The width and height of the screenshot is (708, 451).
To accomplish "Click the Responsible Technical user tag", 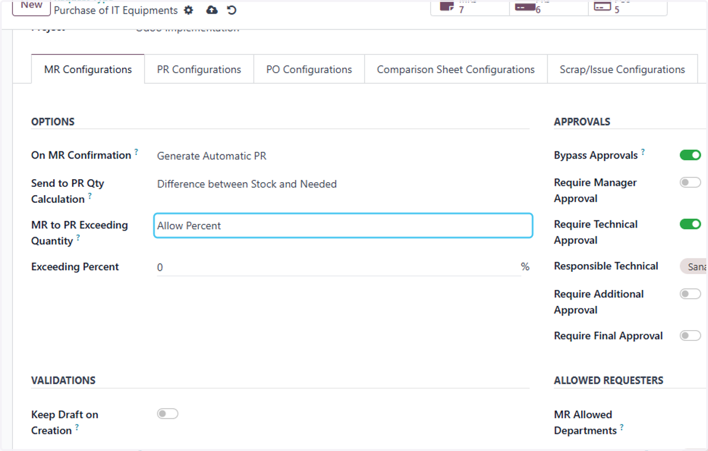I will (x=694, y=266).
